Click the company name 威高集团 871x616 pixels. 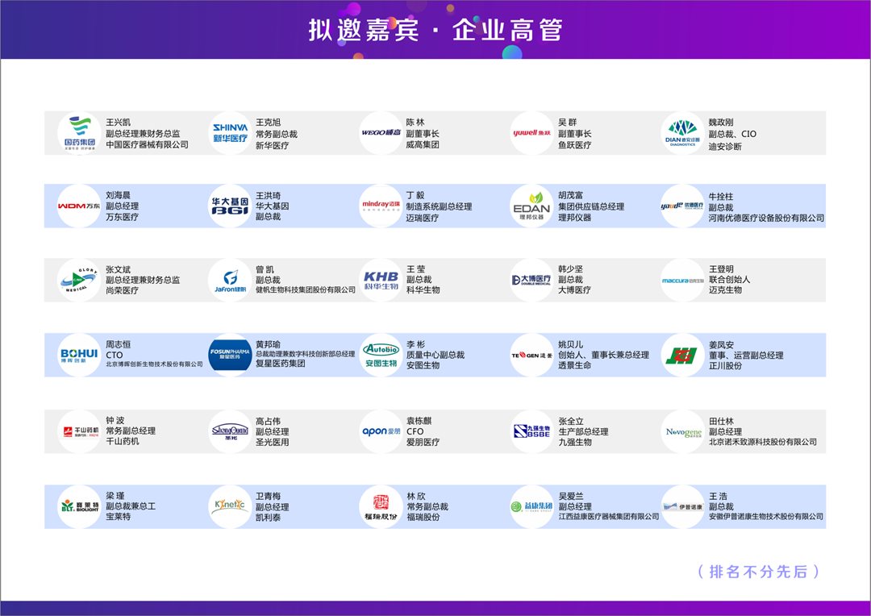[423, 144]
